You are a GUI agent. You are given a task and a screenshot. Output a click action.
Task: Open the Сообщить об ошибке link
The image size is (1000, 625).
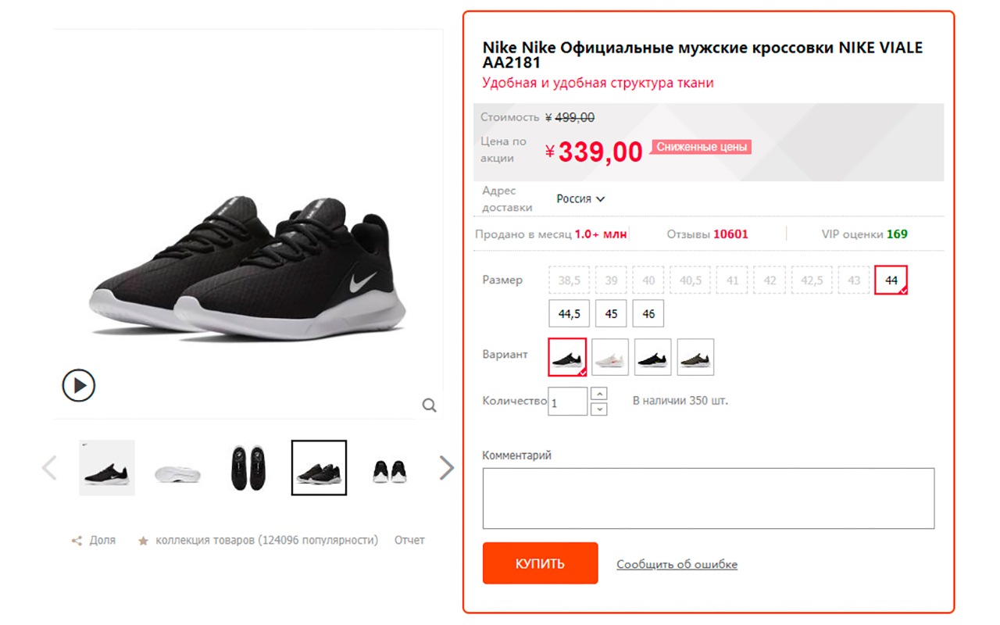click(x=677, y=564)
